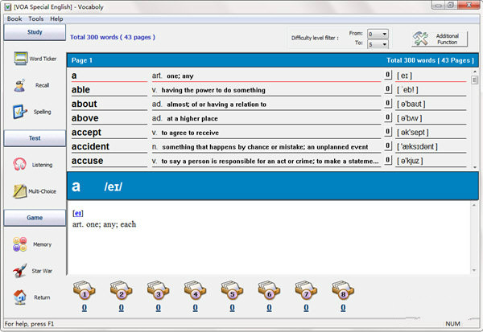
Task: Open the Spelling study mode
Action: click(32, 112)
